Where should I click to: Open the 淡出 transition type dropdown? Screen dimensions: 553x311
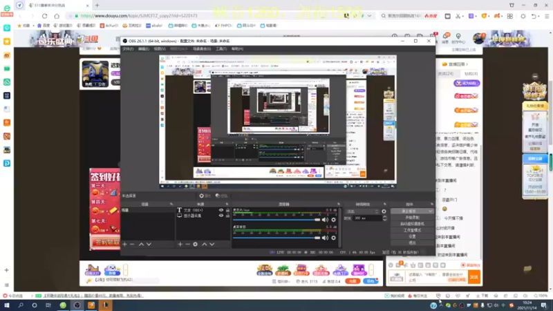click(362, 211)
